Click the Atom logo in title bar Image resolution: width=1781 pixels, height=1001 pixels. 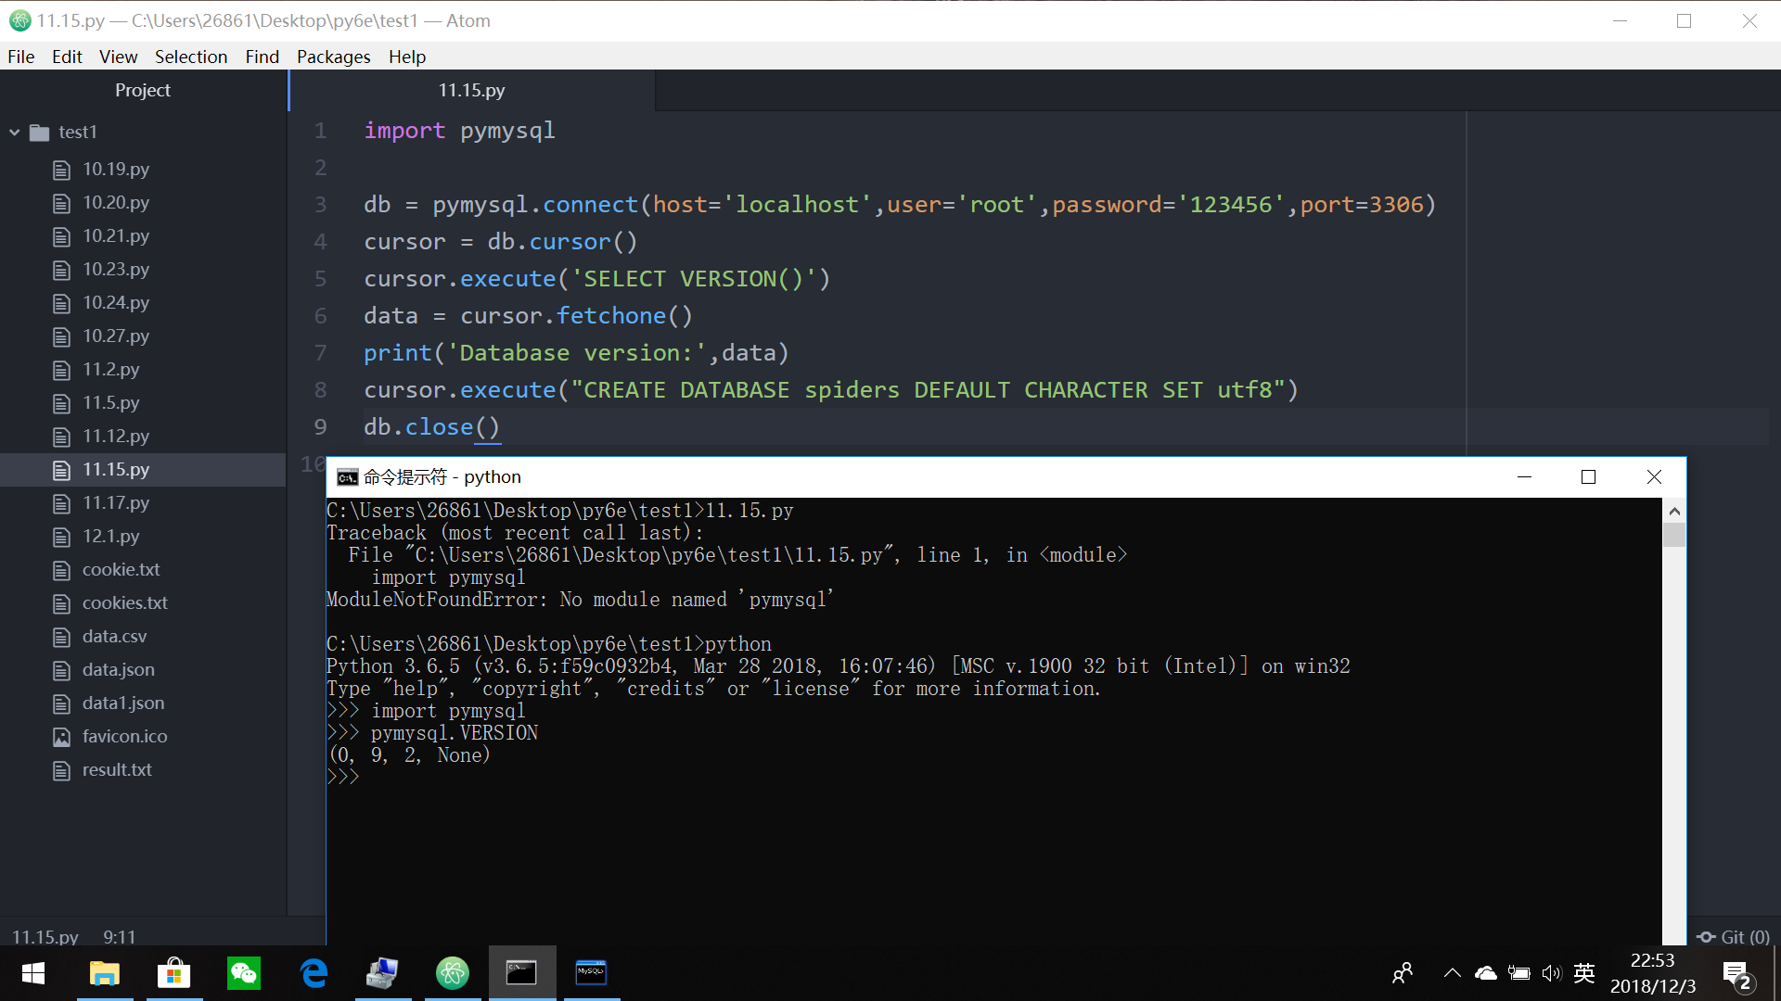[19, 20]
